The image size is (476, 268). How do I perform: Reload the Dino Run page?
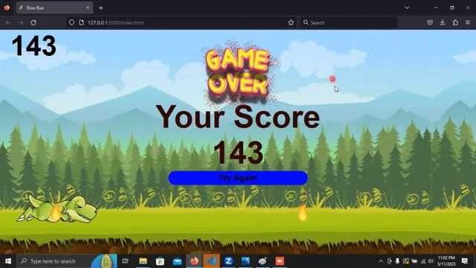click(x=33, y=22)
